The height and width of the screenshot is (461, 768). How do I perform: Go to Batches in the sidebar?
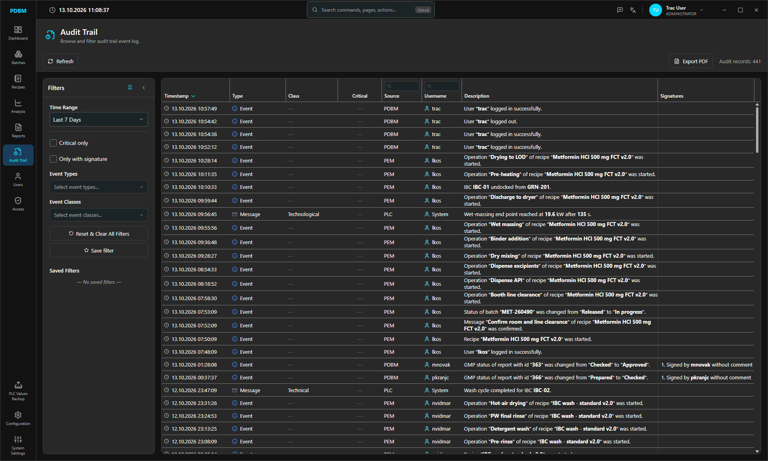pos(18,58)
